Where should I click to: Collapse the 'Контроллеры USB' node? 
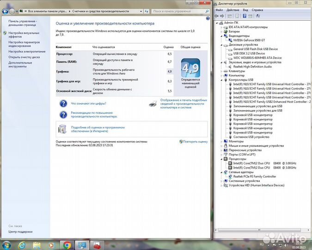pos(221,80)
